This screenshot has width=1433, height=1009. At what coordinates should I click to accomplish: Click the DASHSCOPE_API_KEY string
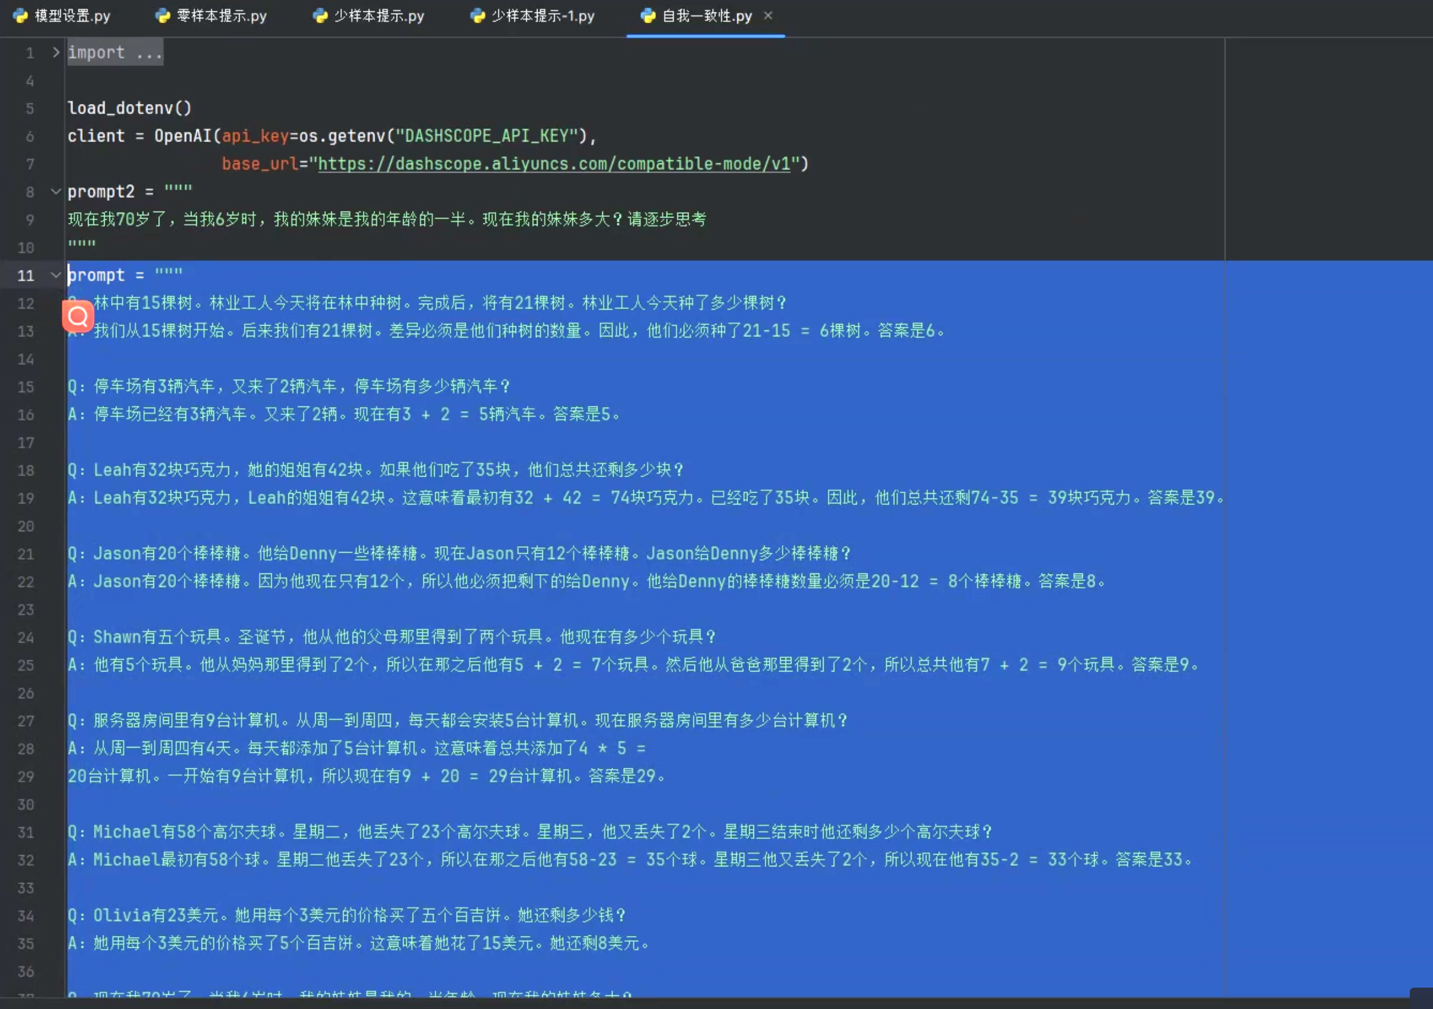(488, 136)
